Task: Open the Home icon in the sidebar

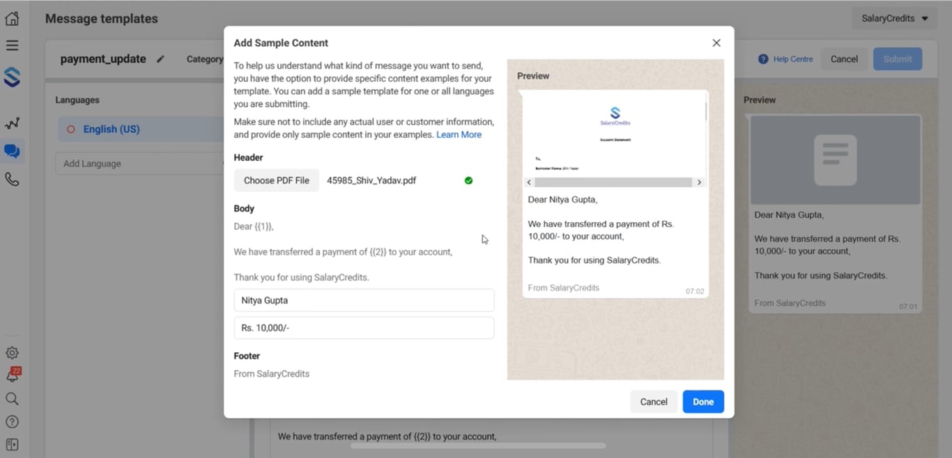Action: pyautogui.click(x=12, y=18)
